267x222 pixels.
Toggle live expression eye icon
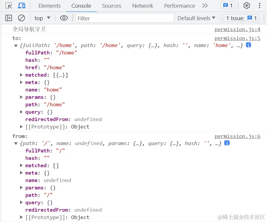[x=64, y=18]
